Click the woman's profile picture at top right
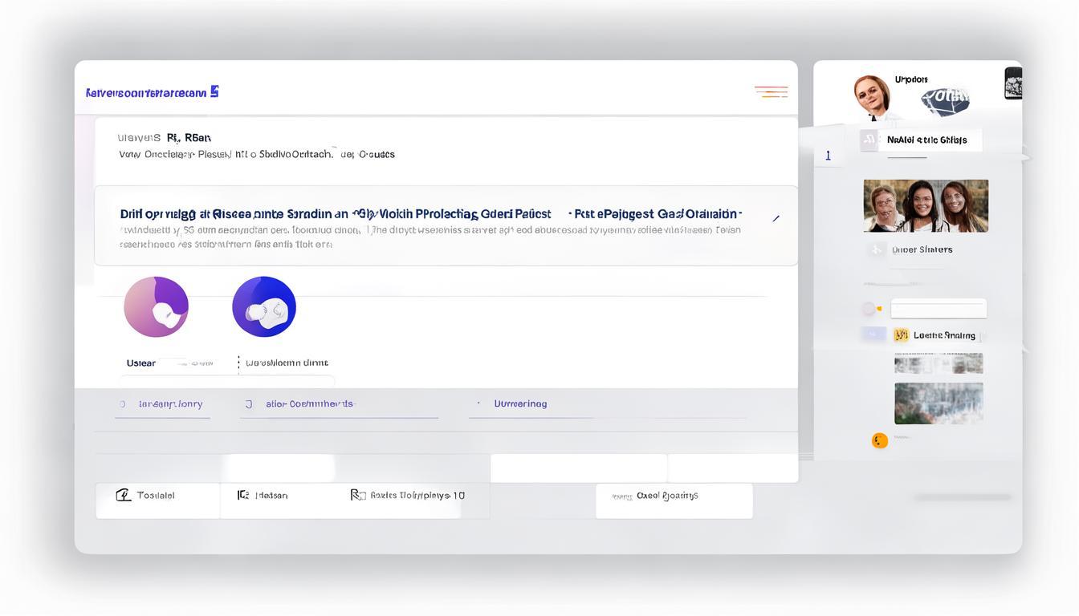1079x616 pixels. 871,95
